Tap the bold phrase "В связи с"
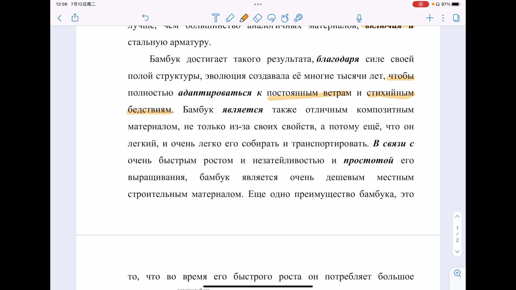516x290 pixels. (x=393, y=144)
